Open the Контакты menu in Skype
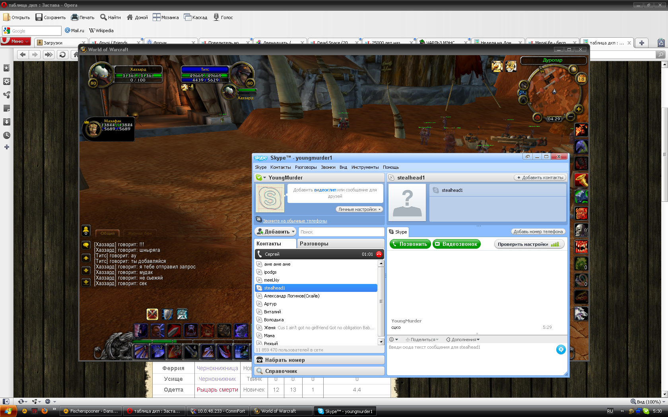 [x=280, y=167]
